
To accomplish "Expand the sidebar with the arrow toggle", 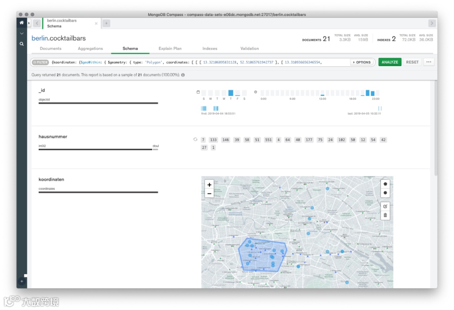I will [29, 23].
